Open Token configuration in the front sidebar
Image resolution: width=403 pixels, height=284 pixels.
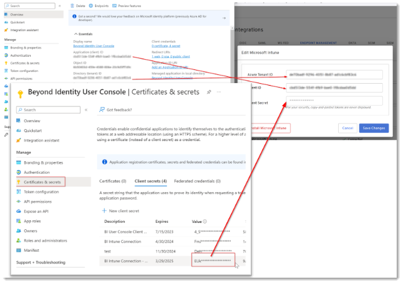42,191
